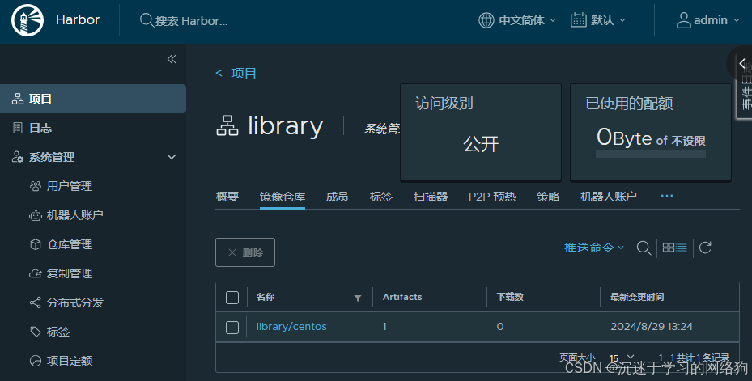Switch to list view icon
Screen dimensions: 752x381
(x=681, y=248)
